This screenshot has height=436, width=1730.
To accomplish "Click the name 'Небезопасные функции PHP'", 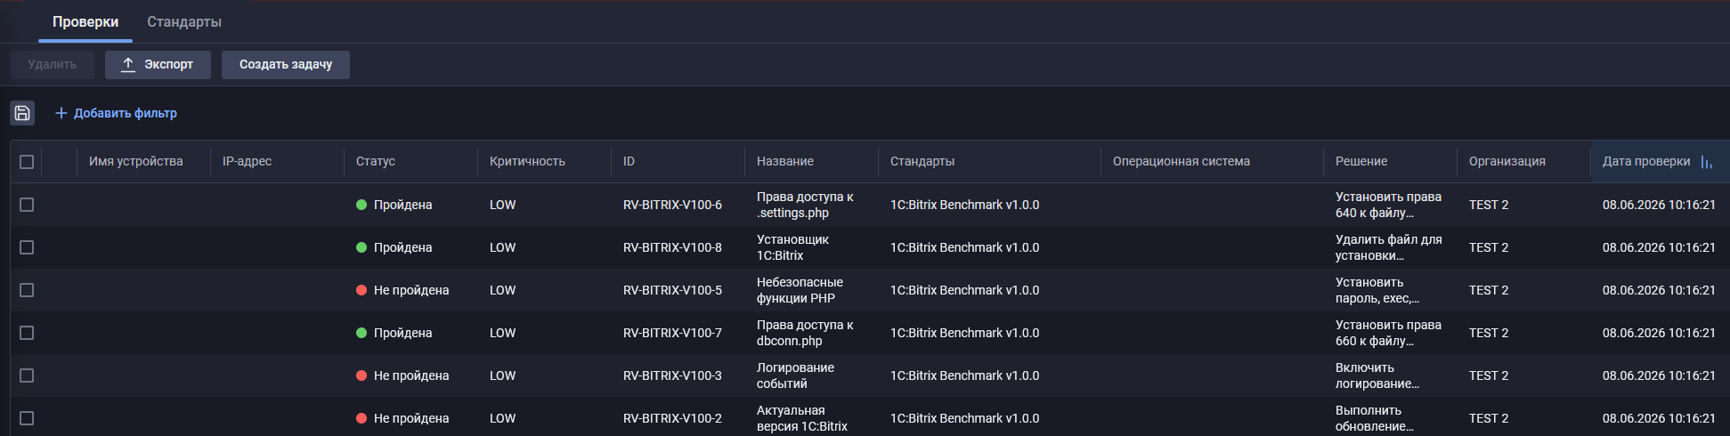I will point(800,290).
